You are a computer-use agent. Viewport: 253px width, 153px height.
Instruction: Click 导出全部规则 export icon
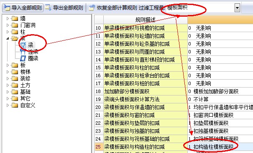point(48,8)
